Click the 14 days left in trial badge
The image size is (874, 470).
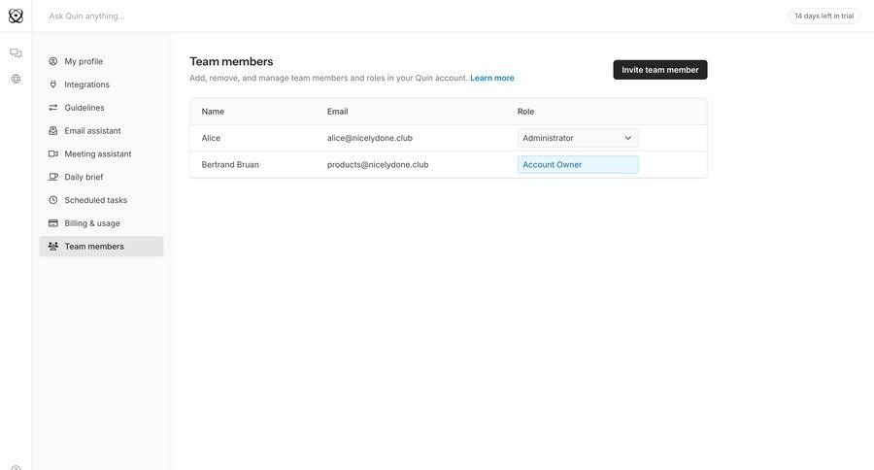[824, 16]
